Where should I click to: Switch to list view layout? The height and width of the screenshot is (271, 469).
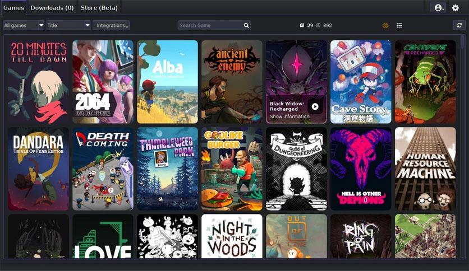tap(399, 26)
